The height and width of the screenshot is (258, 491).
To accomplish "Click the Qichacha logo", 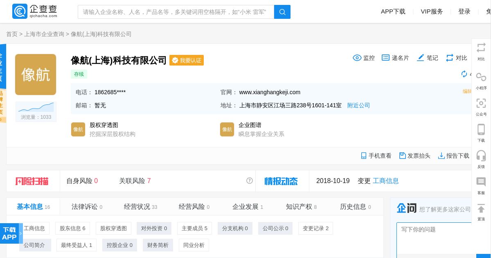I will [35, 11].
